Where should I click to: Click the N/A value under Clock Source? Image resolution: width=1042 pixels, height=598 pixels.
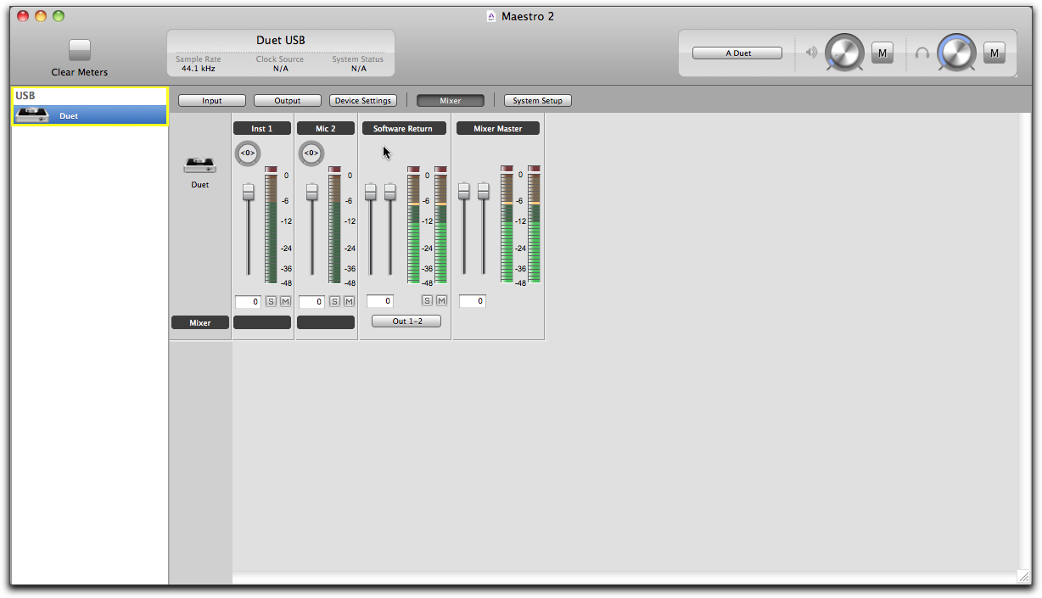(281, 69)
